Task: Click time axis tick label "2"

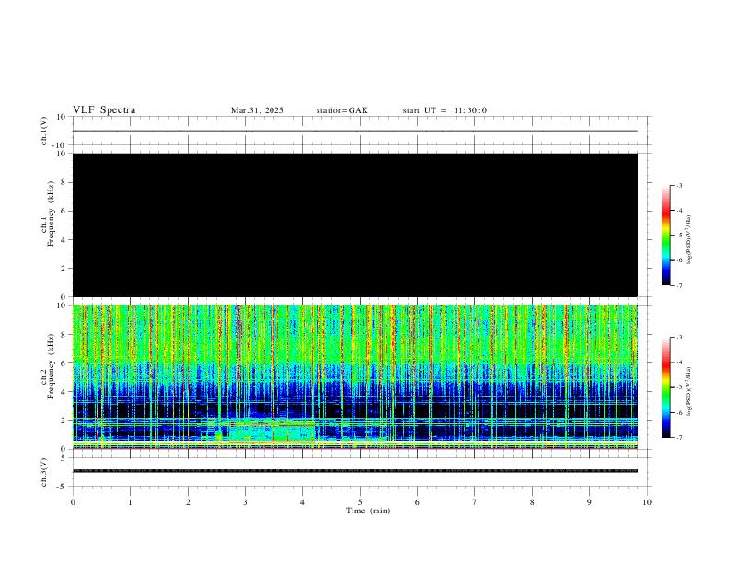Action: coord(188,502)
